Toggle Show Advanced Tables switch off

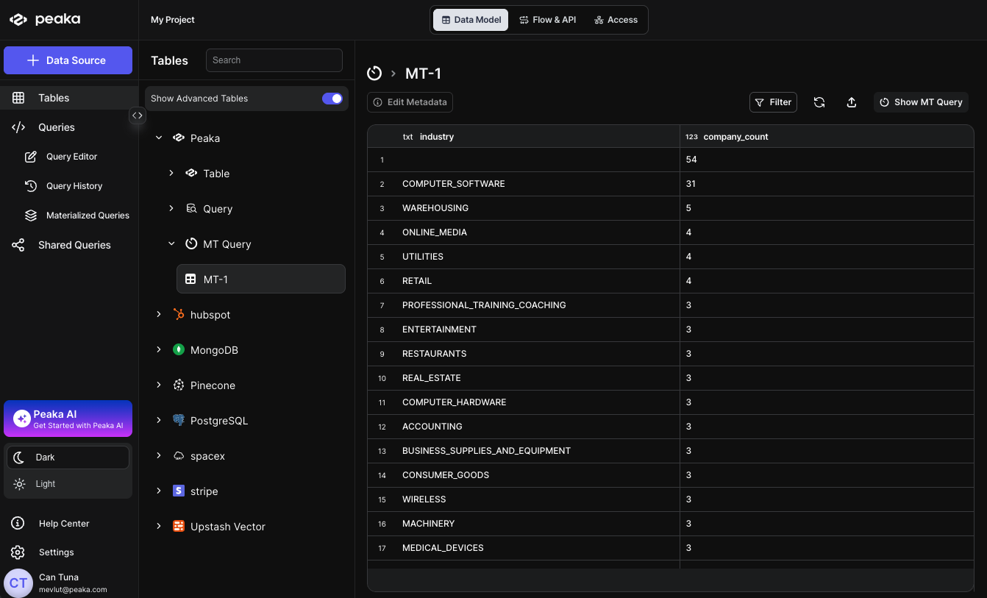click(x=332, y=99)
